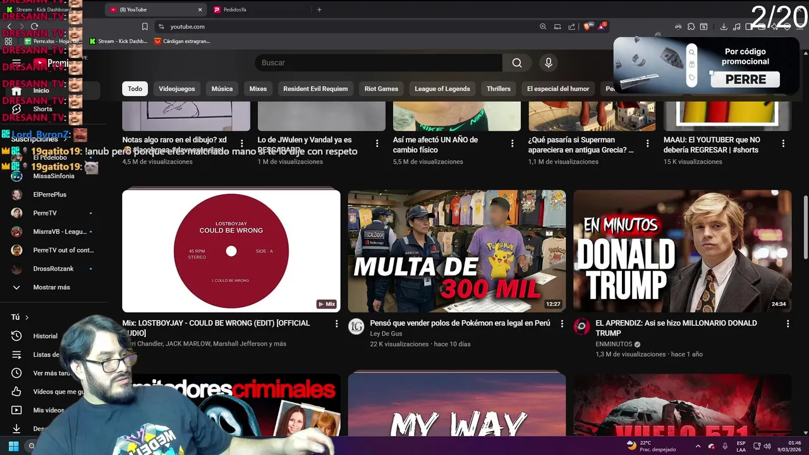Open the Ver más tarde clock icon
This screenshot has width=809, height=455.
point(16,373)
